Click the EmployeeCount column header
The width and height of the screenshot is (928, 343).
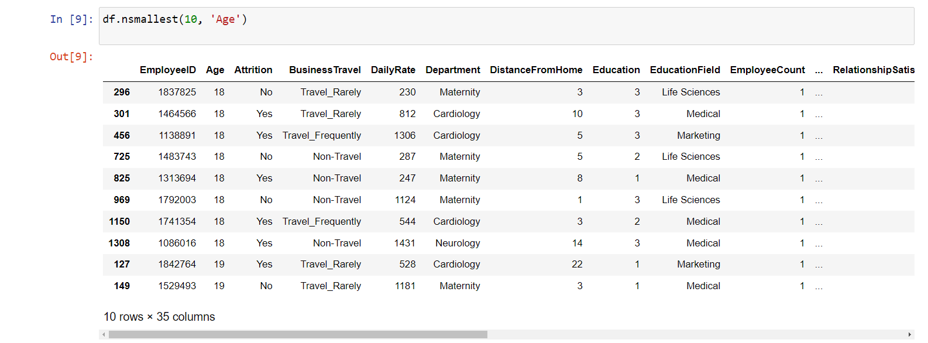point(767,70)
